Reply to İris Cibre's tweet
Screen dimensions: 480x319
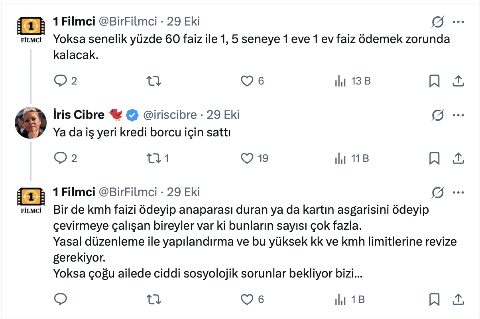tap(60, 158)
